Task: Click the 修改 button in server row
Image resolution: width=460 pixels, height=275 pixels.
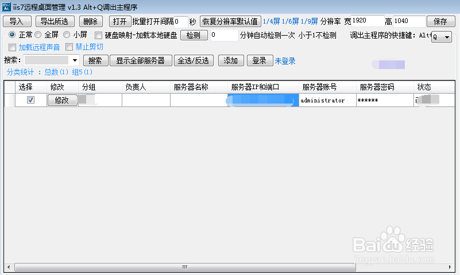Action: pyautogui.click(x=62, y=100)
